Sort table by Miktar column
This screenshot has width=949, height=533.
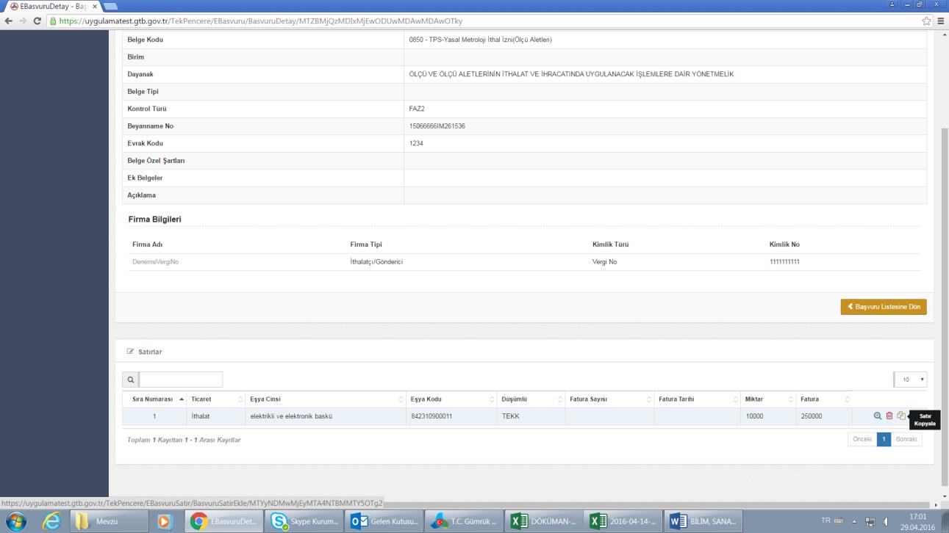click(768, 399)
